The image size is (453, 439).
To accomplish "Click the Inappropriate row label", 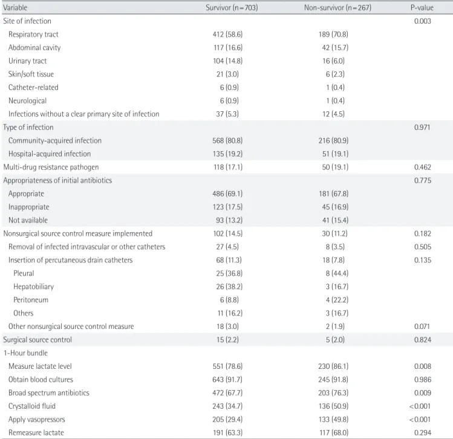I will 28,207.
